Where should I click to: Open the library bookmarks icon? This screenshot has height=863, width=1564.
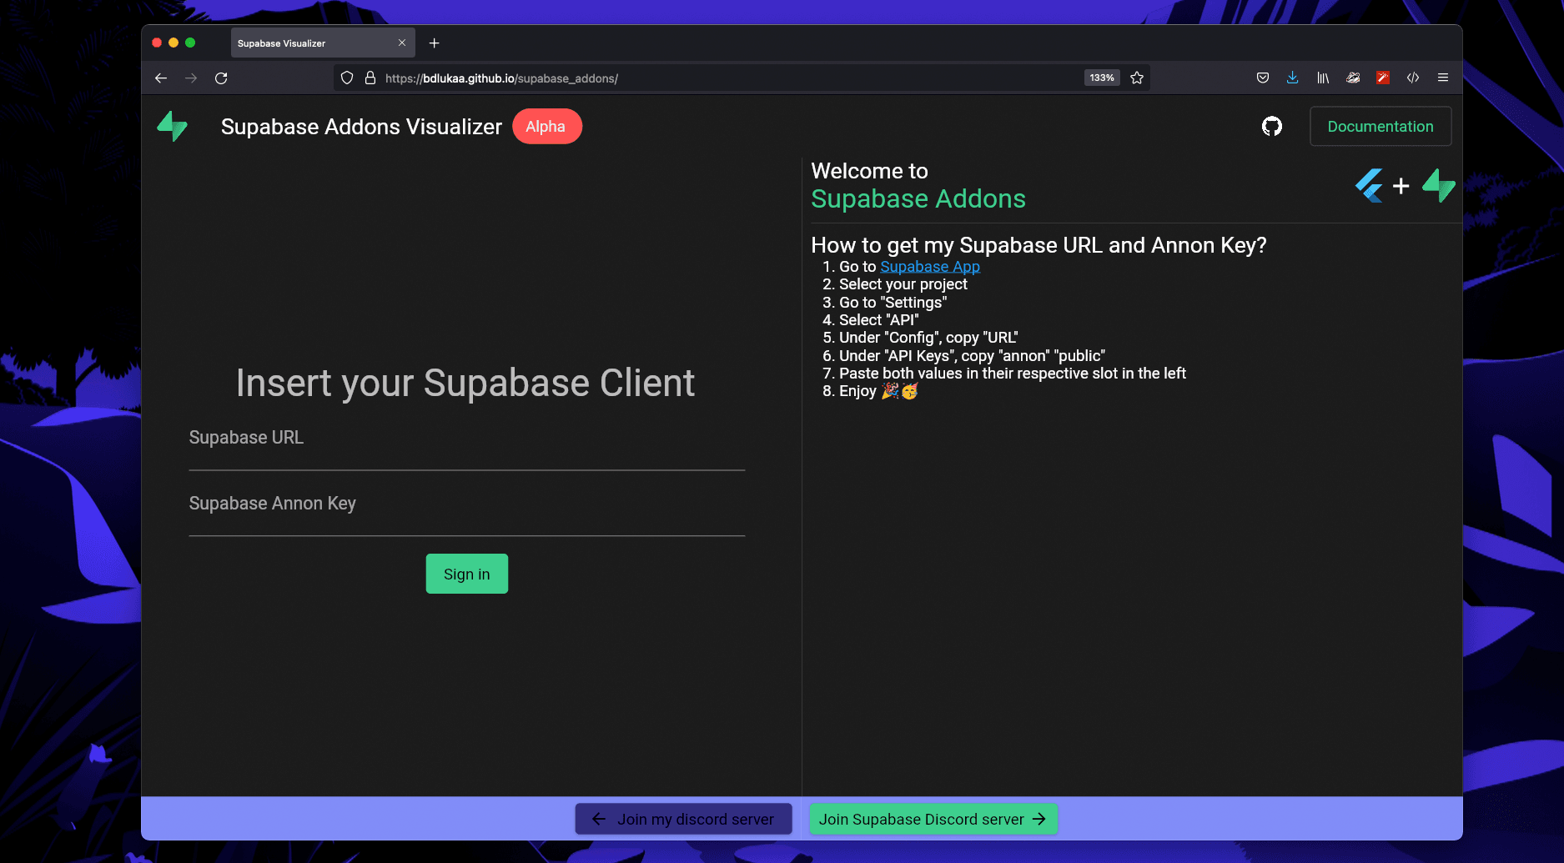click(1323, 78)
